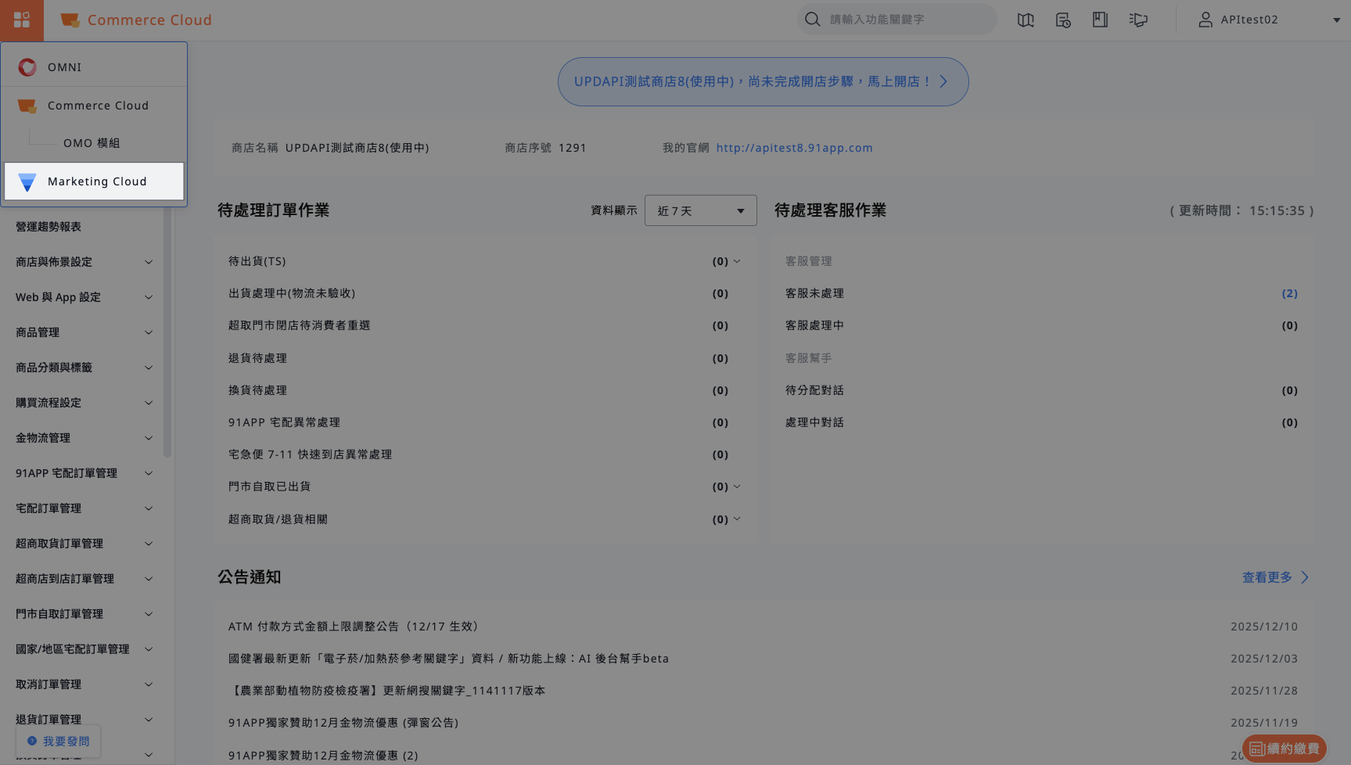Open the 近 7 天 data range dropdown
The image size is (1351, 765).
pos(701,210)
